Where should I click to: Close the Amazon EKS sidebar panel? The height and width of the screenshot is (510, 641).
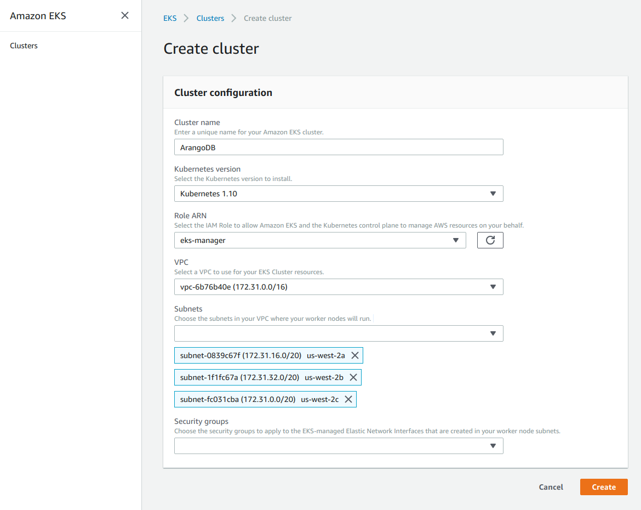[125, 15]
